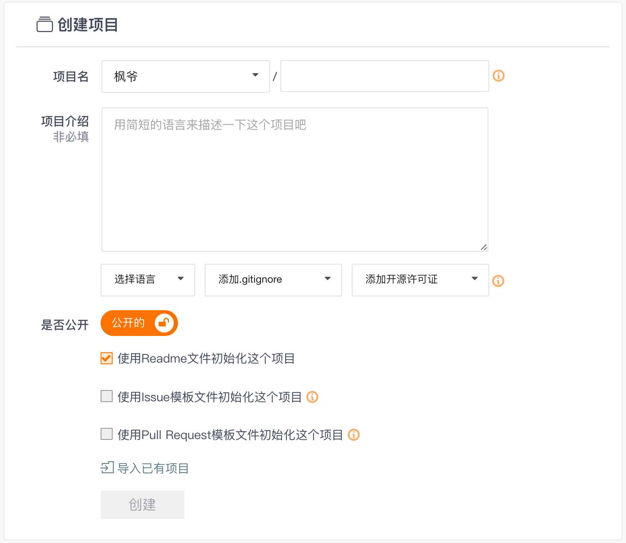Uncheck 使用Readme文件初始化这个项目 checkbox
This screenshot has width=626, height=543.
(107, 358)
